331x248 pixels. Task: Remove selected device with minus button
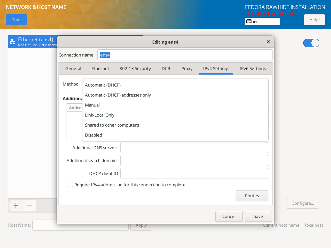(29, 205)
